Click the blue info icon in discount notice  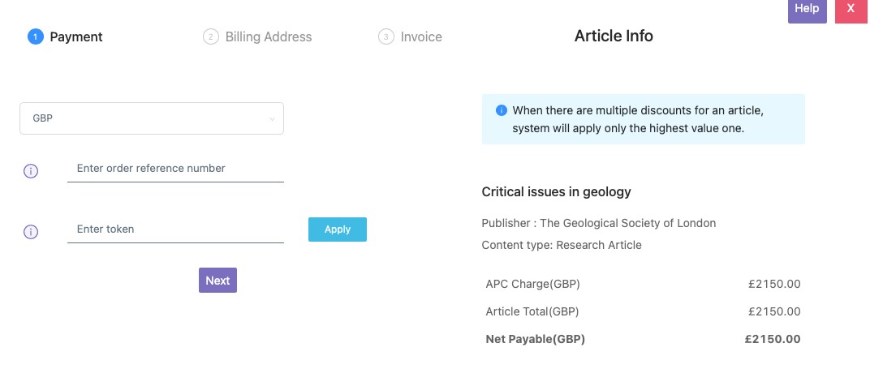(502, 110)
